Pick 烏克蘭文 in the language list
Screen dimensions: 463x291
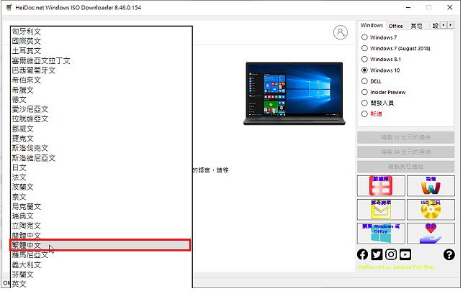[x=102, y=206]
